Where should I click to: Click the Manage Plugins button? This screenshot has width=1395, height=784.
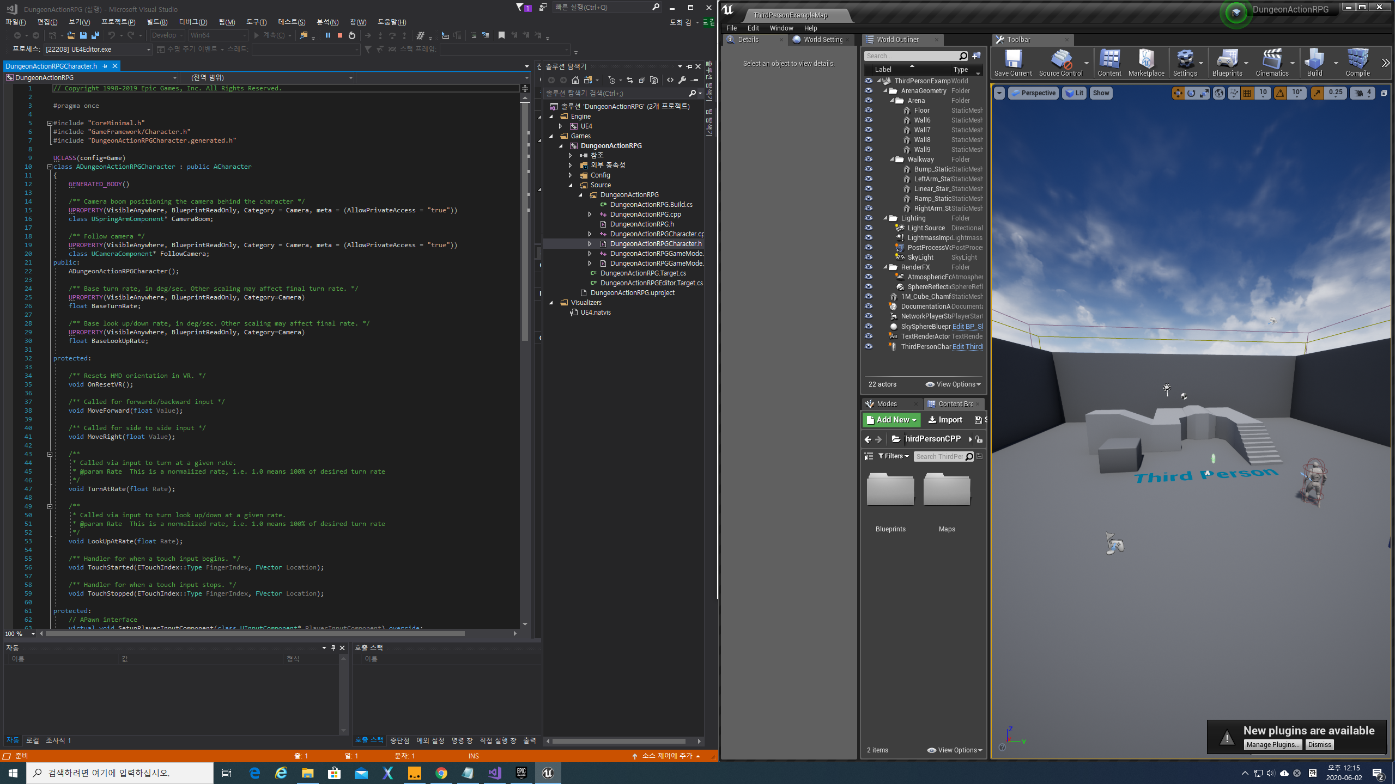pyautogui.click(x=1273, y=744)
